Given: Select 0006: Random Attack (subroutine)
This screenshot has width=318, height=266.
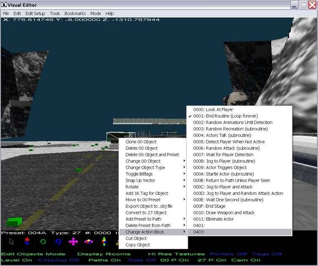Looking at the screenshot, I should (x=239, y=148).
